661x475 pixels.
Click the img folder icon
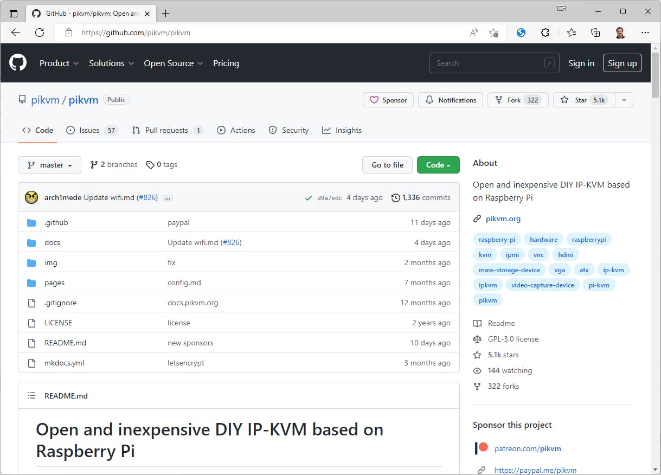(x=31, y=262)
